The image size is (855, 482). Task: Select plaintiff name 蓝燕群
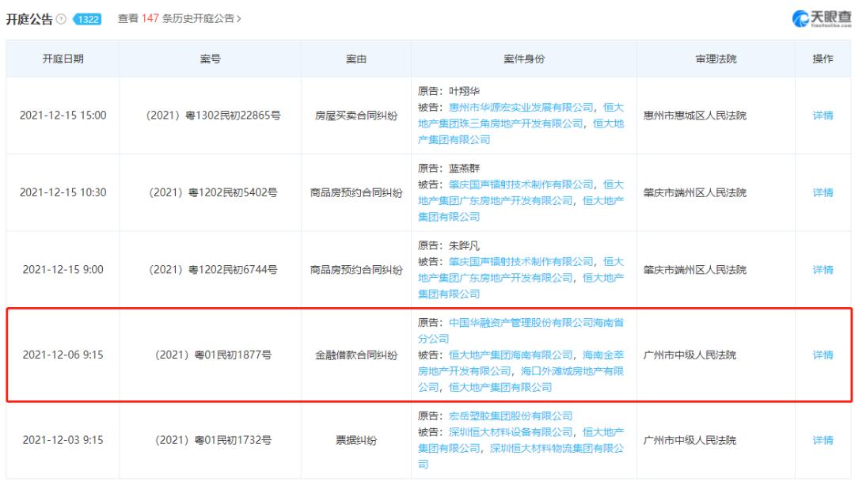point(464,169)
